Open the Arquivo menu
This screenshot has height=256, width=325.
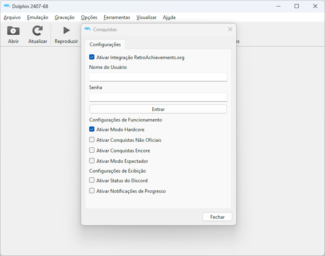pyautogui.click(x=12, y=18)
